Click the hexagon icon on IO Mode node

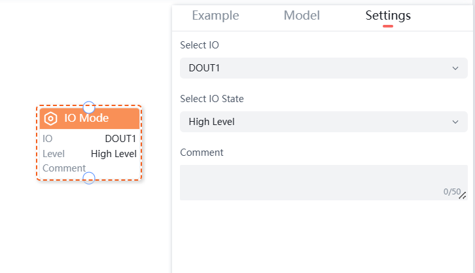[x=50, y=118]
